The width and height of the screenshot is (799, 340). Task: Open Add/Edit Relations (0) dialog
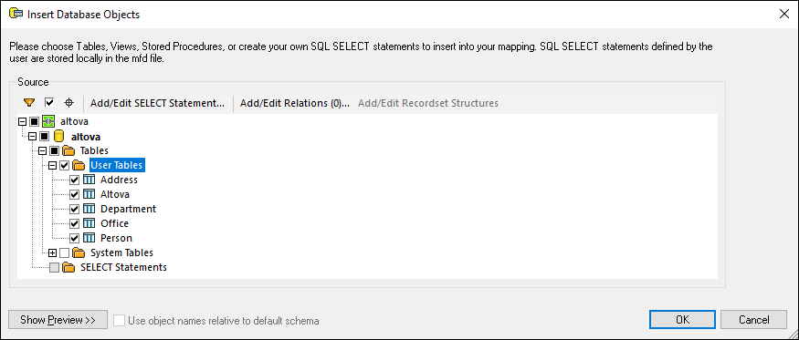point(295,103)
